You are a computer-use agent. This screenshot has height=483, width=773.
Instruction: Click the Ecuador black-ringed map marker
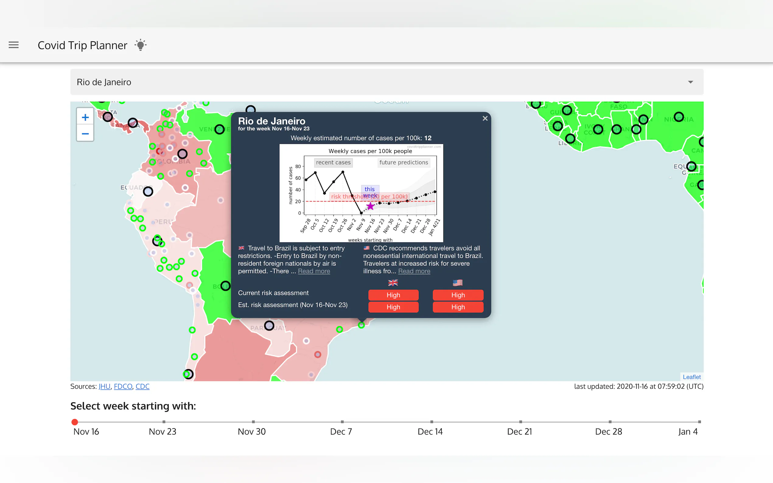pyautogui.click(x=148, y=192)
